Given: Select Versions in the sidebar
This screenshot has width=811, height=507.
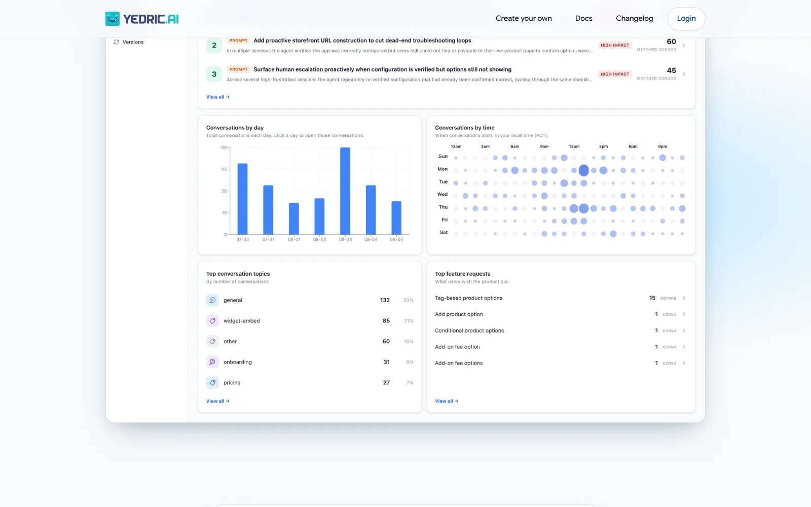Looking at the screenshot, I should click(133, 42).
